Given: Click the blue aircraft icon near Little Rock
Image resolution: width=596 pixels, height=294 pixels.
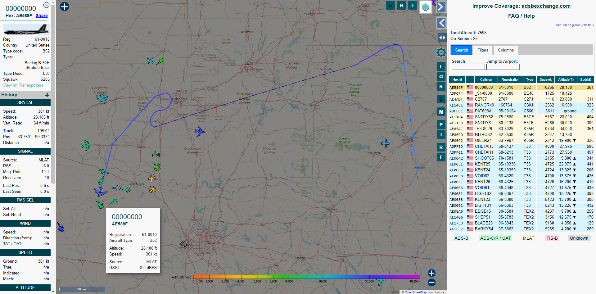Looking at the screenshot, I should click(x=385, y=143).
